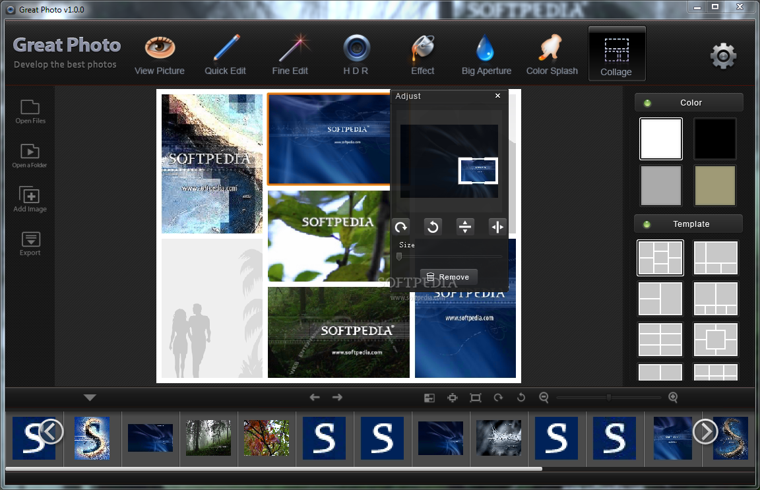Flip image horizontally in Adjust panel

[x=497, y=227]
